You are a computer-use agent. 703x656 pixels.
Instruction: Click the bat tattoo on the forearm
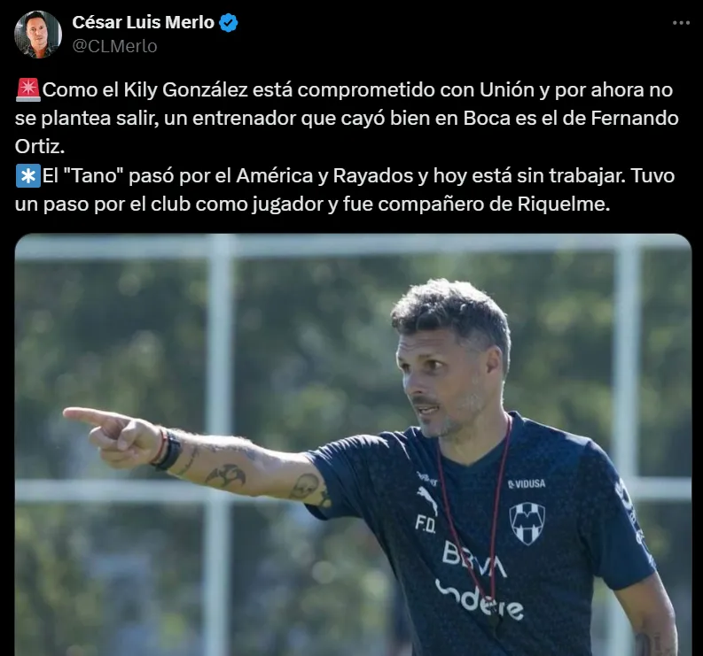225,476
